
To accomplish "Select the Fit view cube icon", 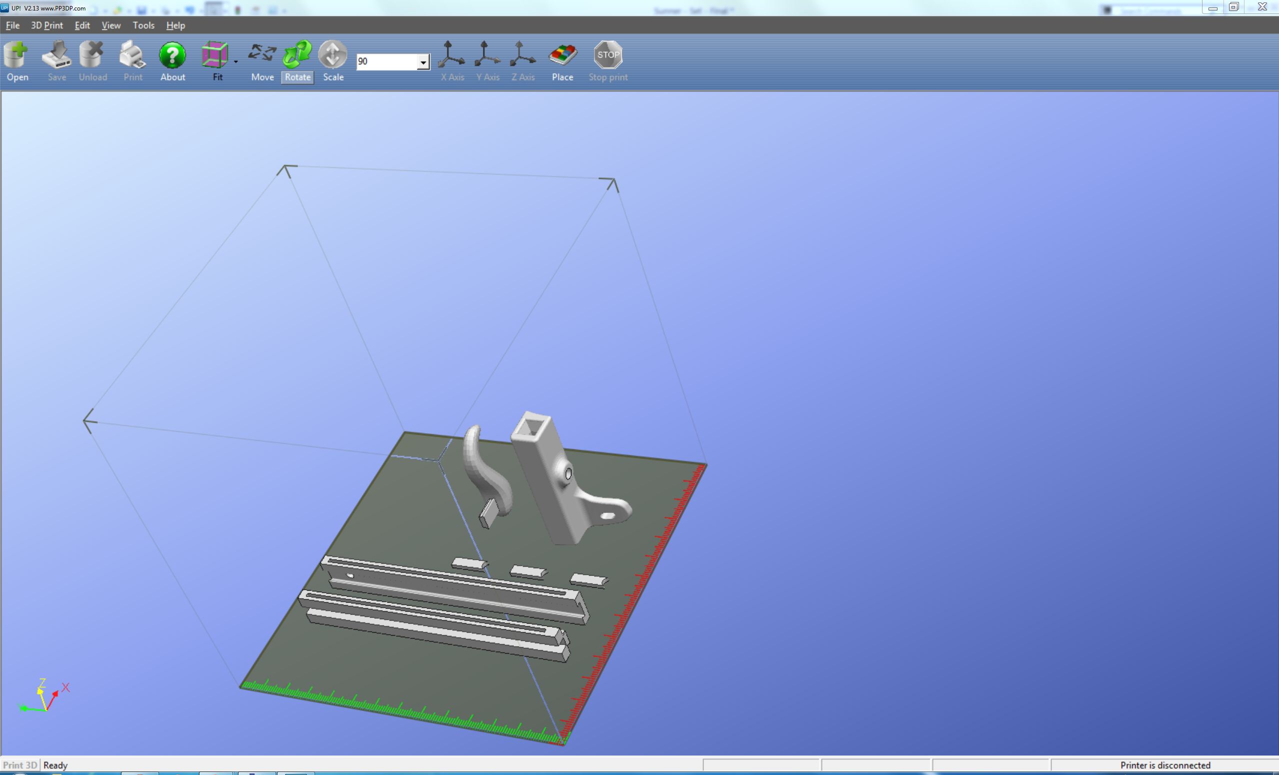I will click(x=214, y=55).
